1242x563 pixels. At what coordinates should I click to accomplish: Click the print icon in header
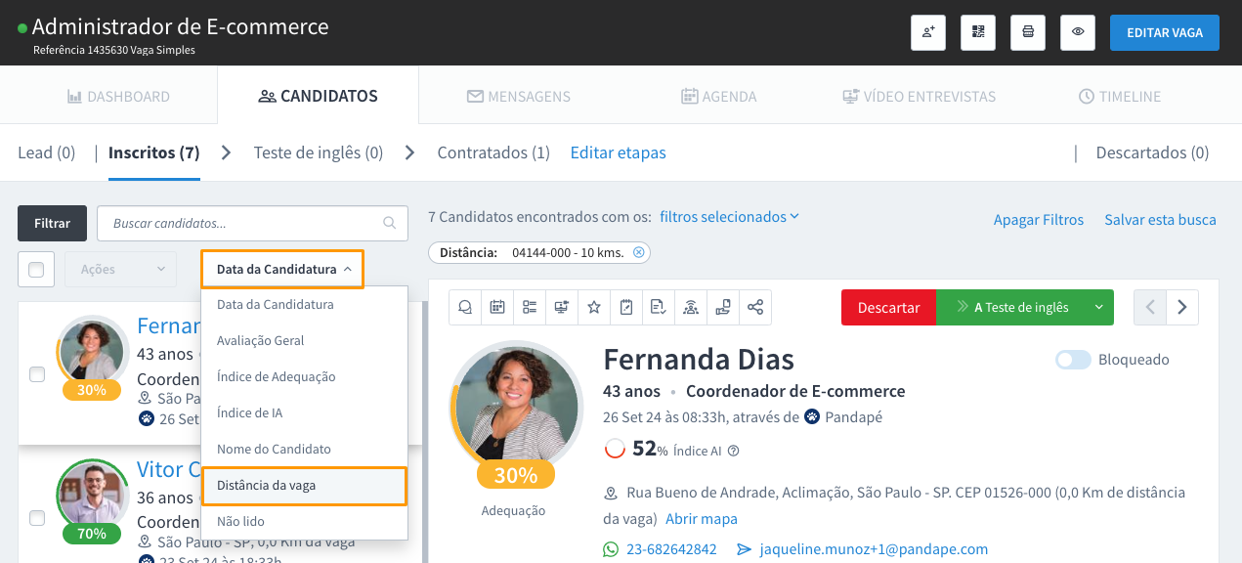click(1028, 32)
